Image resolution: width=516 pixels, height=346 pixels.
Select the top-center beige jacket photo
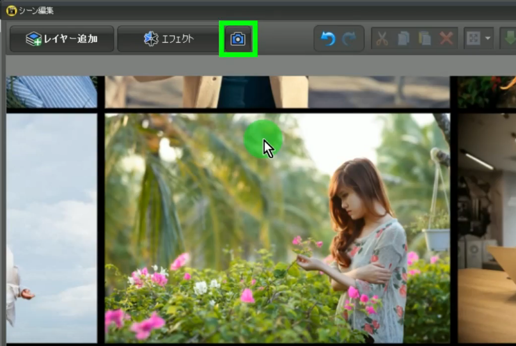tap(277, 91)
